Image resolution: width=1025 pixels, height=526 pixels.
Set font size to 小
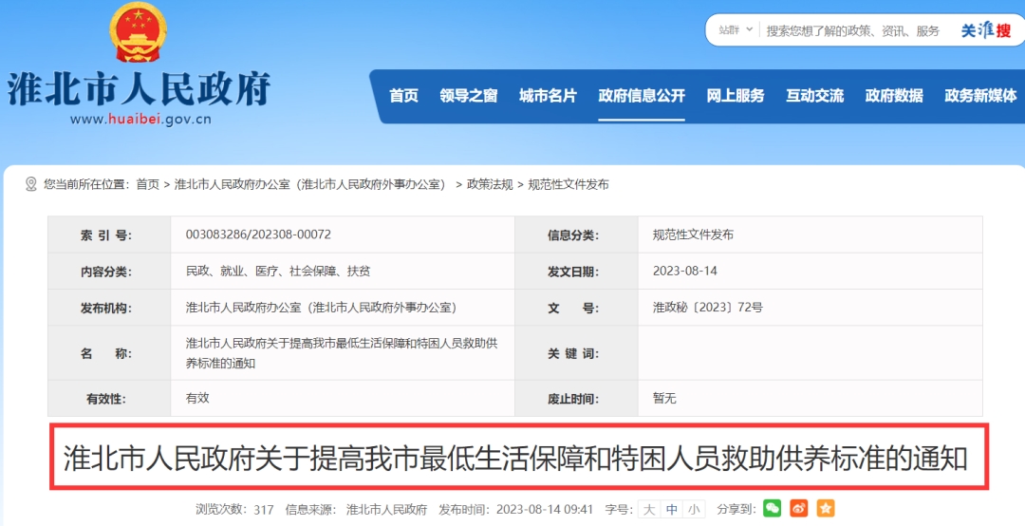click(x=693, y=509)
